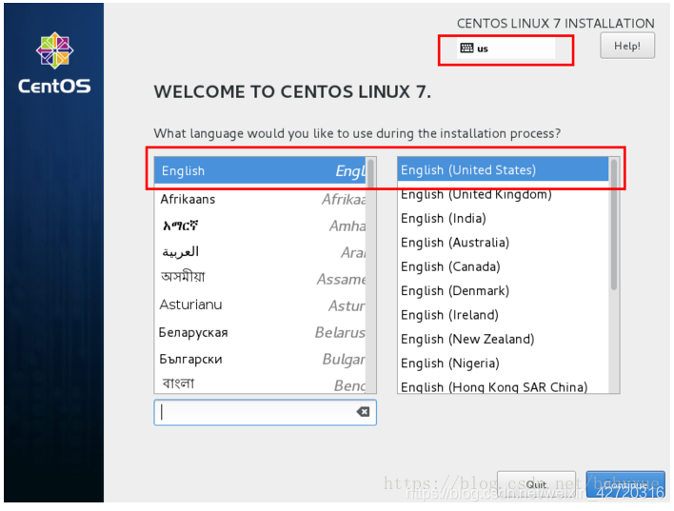Select Беларуская in the language list
The width and height of the screenshot is (674, 511).
click(261, 332)
